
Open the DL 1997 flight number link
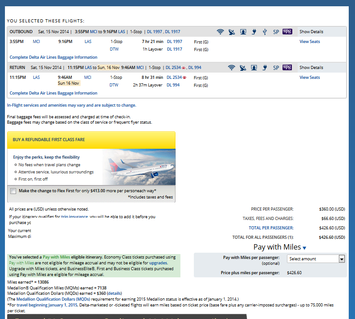[174, 42]
